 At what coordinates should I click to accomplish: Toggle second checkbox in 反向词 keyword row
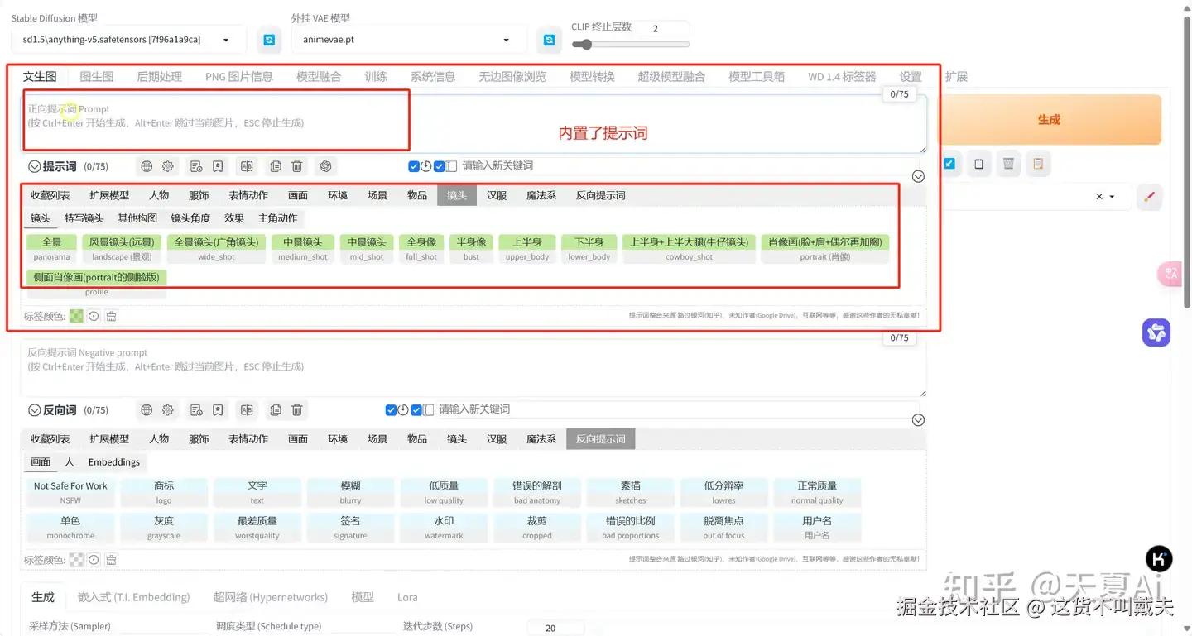(416, 409)
